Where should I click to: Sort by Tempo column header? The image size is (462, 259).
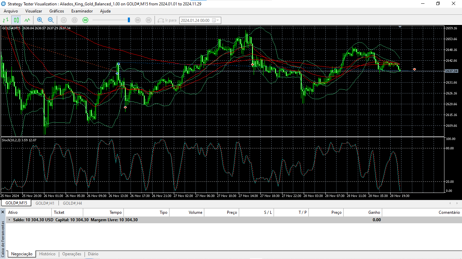pyautogui.click(x=103, y=212)
